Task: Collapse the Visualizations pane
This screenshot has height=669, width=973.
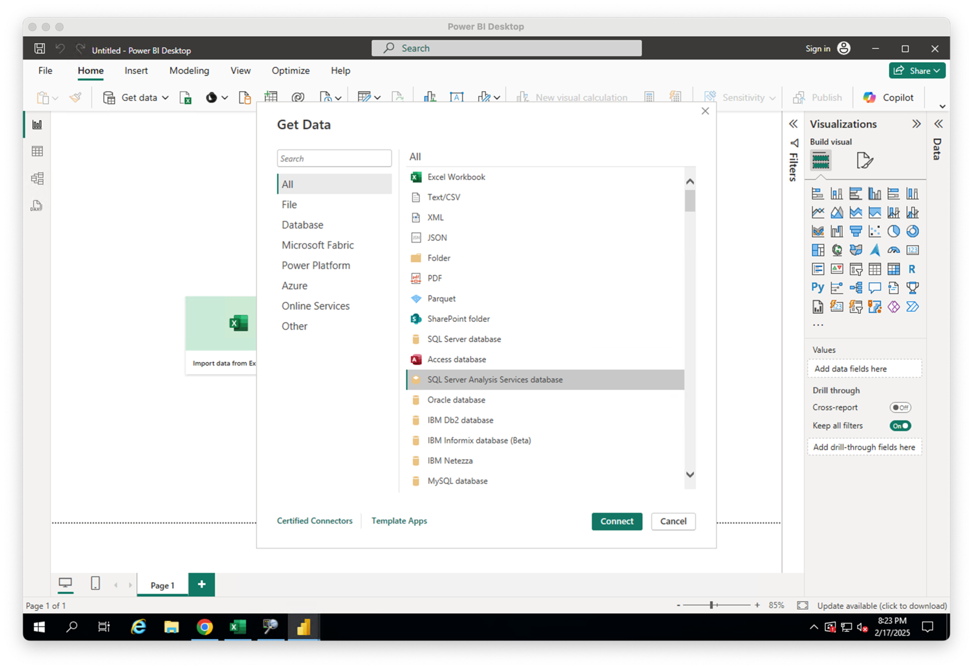Action: (x=916, y=124)
